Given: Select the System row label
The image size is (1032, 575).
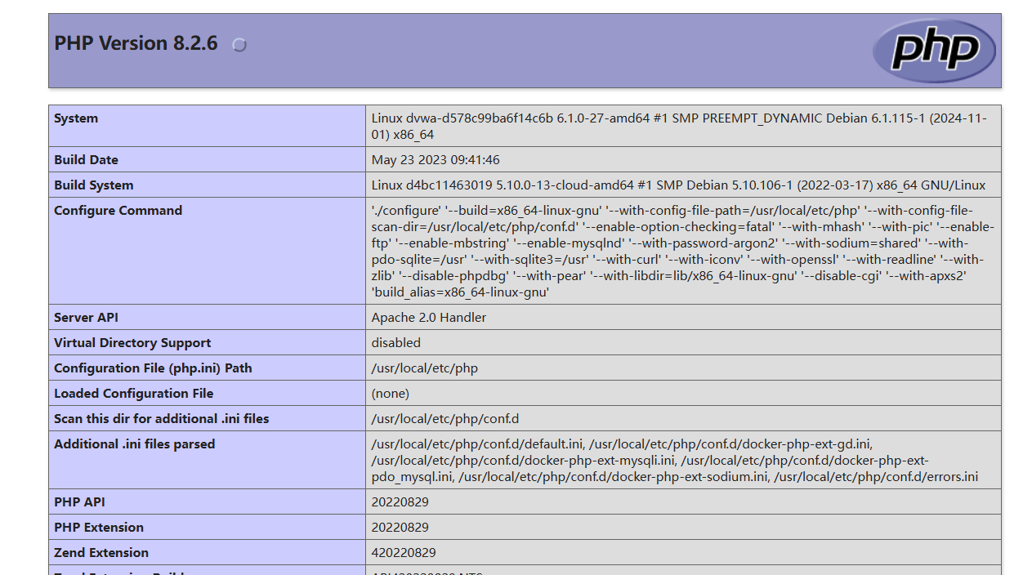Looking at the screenshot, I should [x=76, y=118].
